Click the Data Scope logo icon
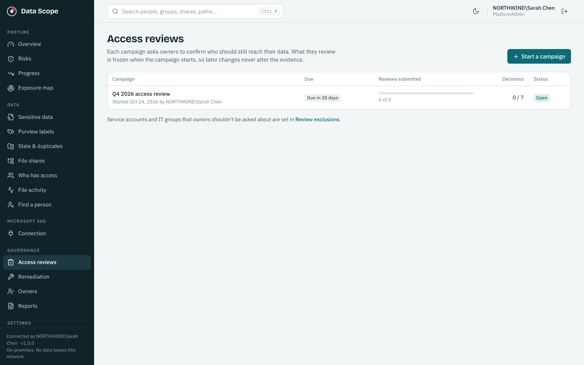This screenshot has width=584, height=365. (12, 11)
